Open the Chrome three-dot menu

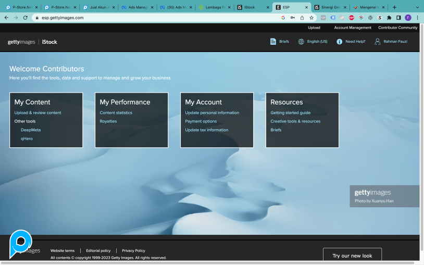[417, 18]
